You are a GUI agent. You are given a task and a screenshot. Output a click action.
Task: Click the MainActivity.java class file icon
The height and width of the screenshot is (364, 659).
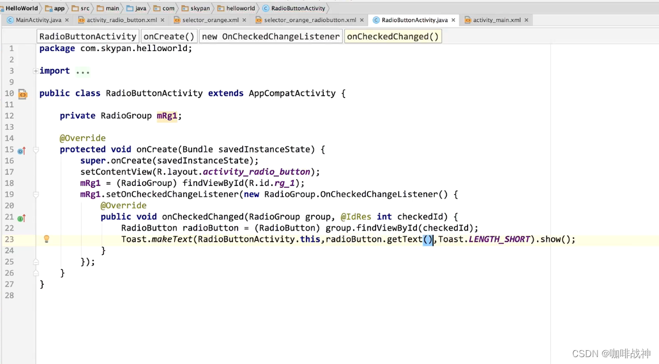[x=10, y=20]
